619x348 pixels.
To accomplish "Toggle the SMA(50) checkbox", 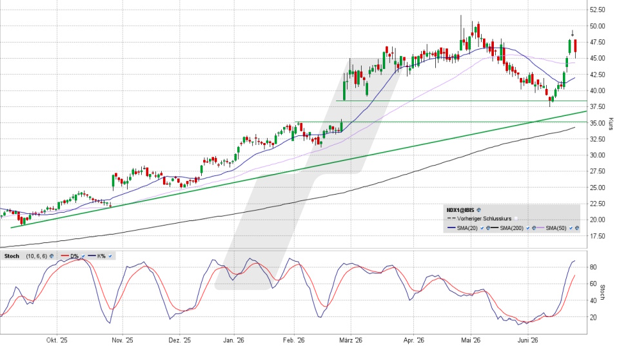I will point(571,228).
